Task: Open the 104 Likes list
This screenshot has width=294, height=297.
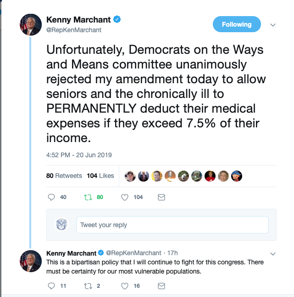Action: pos(100,176)
